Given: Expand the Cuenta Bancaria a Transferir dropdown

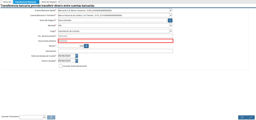Looking at the screenshot, I should pyautogui.click(x=171, y=15).
